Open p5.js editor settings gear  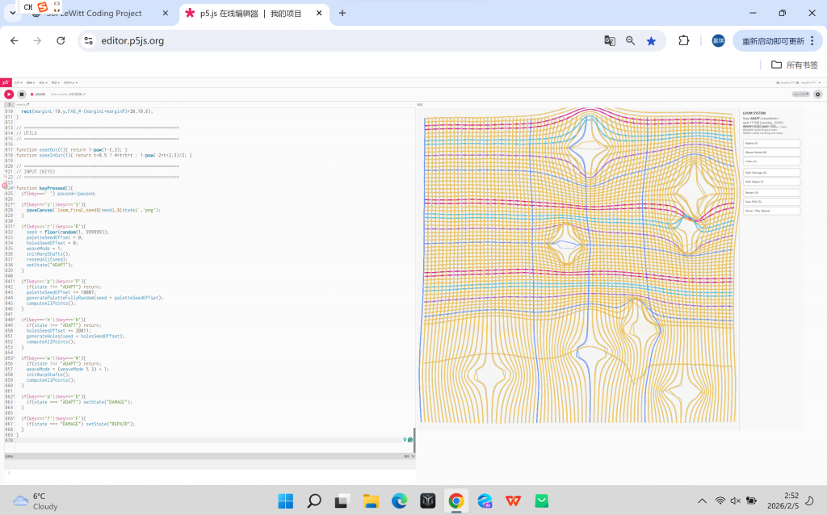pyautogui.click(x=817, y=94)
